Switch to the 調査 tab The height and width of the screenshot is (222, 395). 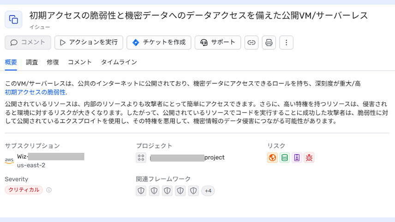coord(32,62)
